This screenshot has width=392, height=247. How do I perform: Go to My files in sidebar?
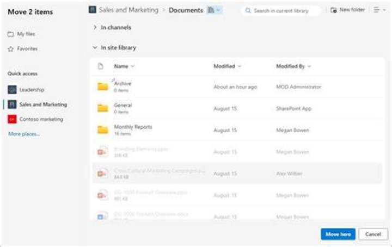tap(21, 34)
